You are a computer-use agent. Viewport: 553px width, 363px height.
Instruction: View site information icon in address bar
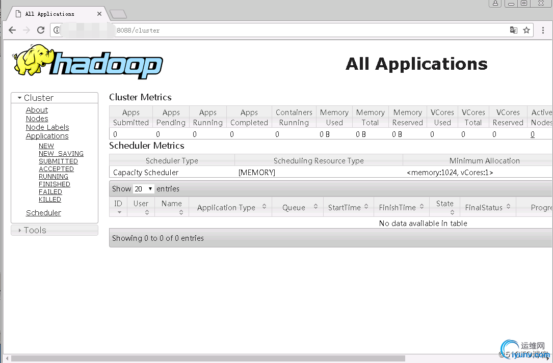point(57,31)
